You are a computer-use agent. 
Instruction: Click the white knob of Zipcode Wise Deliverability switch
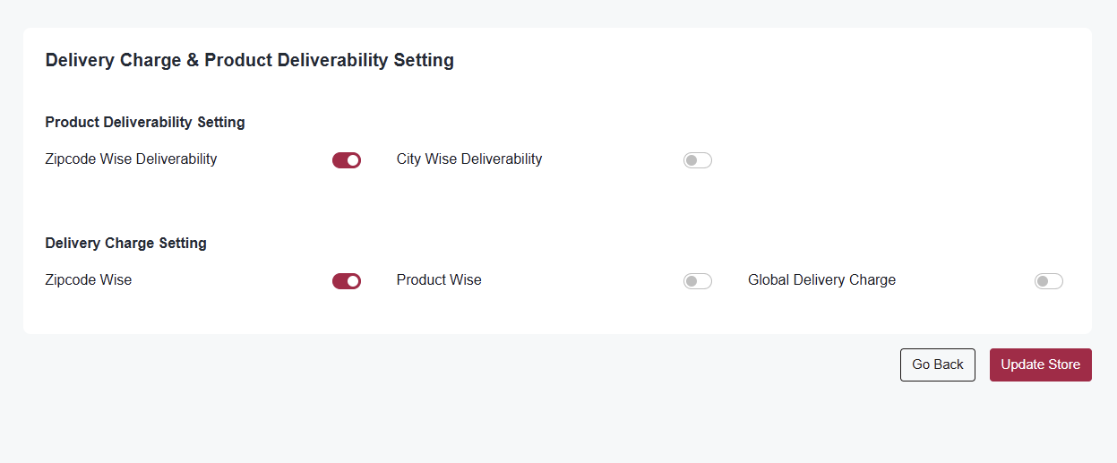tap(353, 160)
